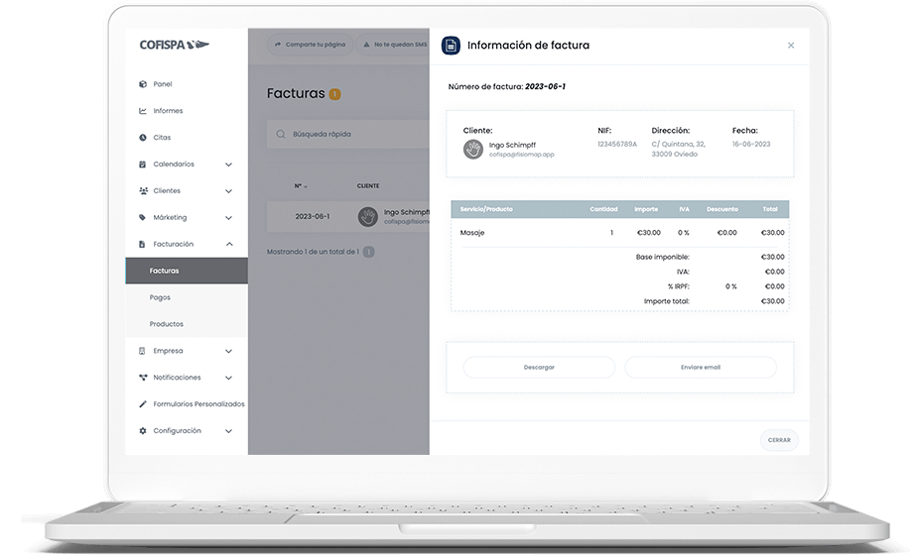The image size is (913, 555).
Task: Close the invoice panel with X
Action: 791,46
